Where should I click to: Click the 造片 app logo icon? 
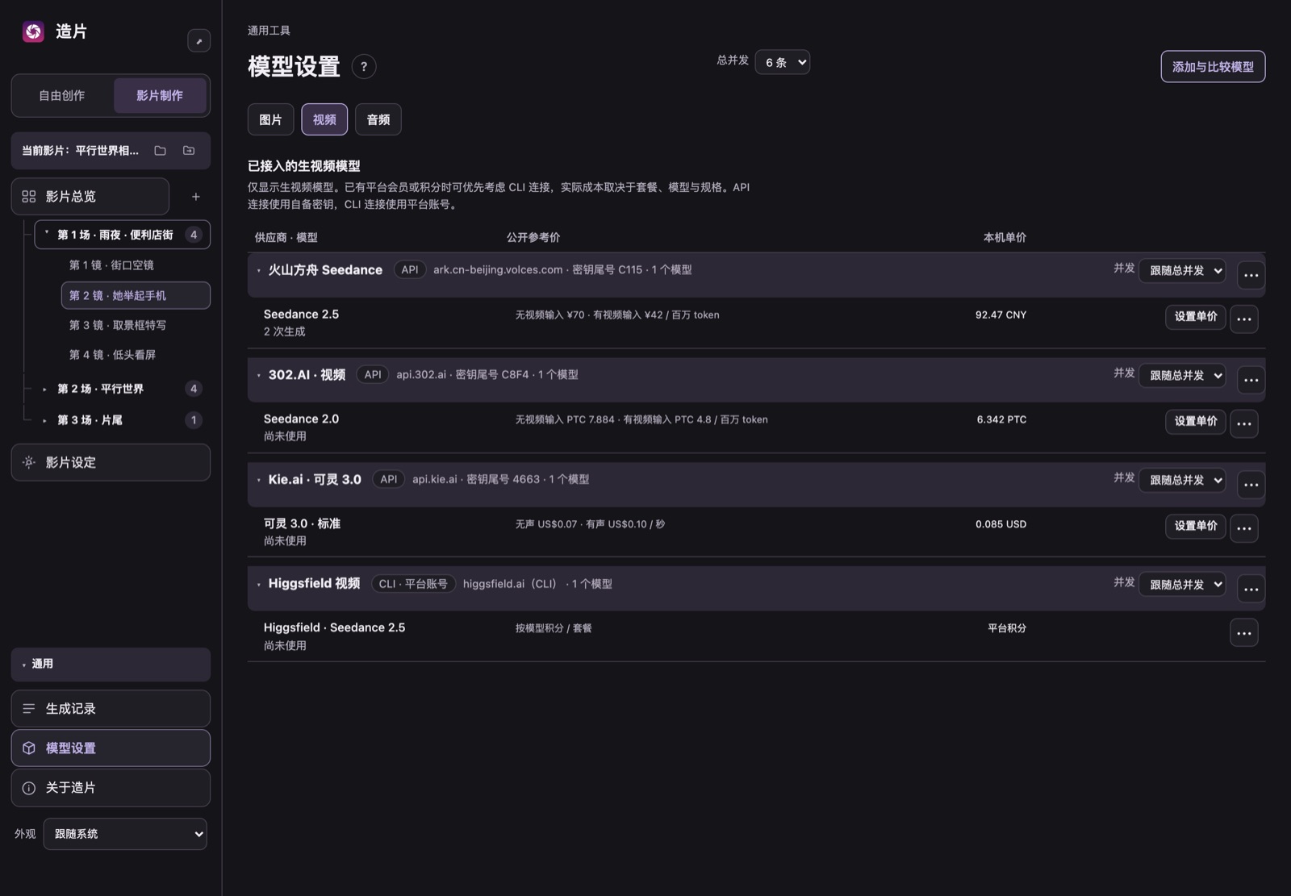[33, 31]
